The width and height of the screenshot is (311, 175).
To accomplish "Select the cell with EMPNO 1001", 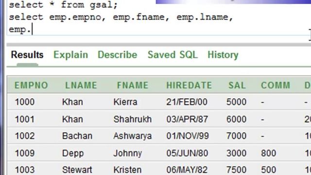I will (x=25, y=119).
